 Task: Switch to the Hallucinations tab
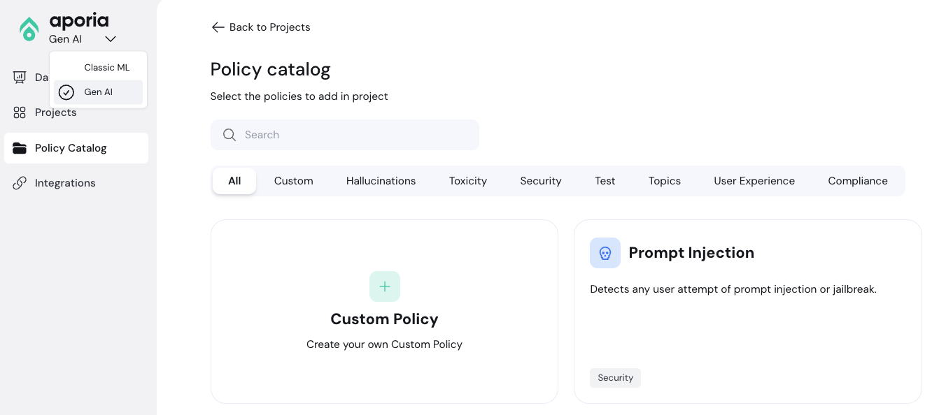point(381,181)
